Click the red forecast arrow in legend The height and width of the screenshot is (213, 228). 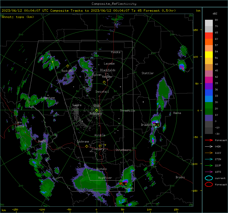[x=209, y=140]
